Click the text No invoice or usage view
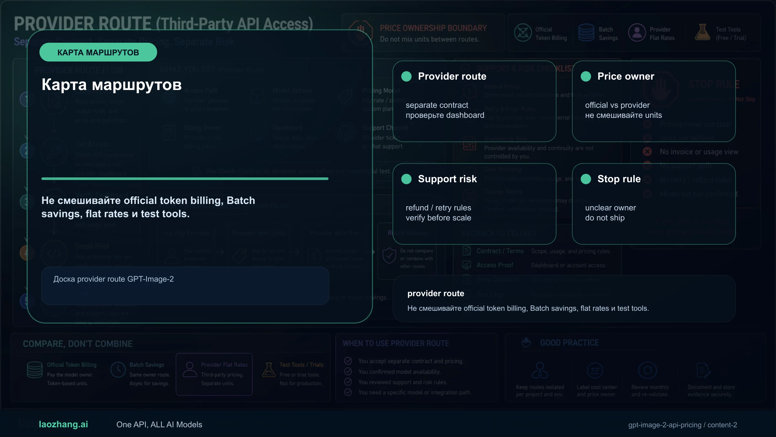This screenshot has width=776, height=437. click(699, 152)
